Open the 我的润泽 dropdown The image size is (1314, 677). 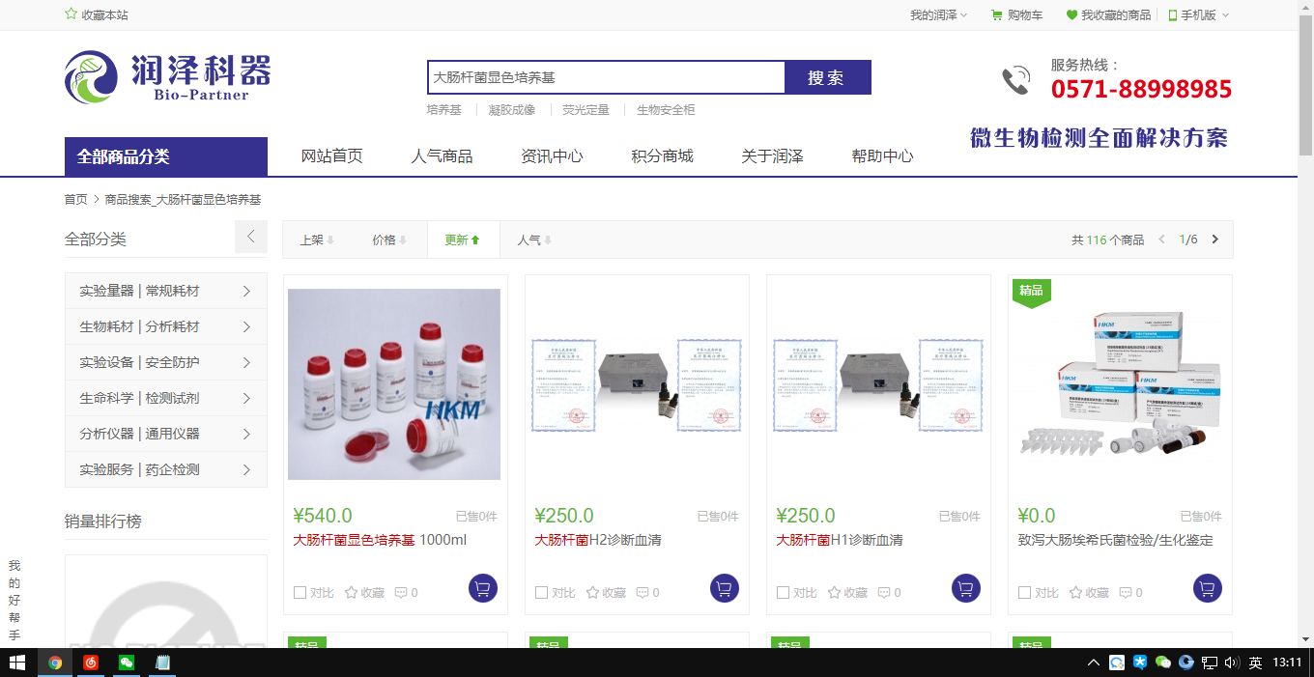pos(938,15)
